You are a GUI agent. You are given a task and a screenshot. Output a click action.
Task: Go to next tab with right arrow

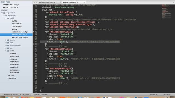pos(36,2)
